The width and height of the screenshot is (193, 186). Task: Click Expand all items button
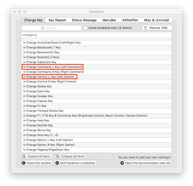[x=37, y=156]
